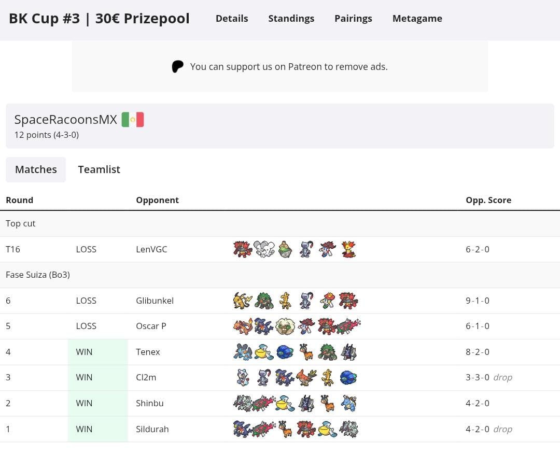This screenshot has height=456, width=560.
Task: Click Pelipper sprite in Tenex's team
Action: click(264, 352)
